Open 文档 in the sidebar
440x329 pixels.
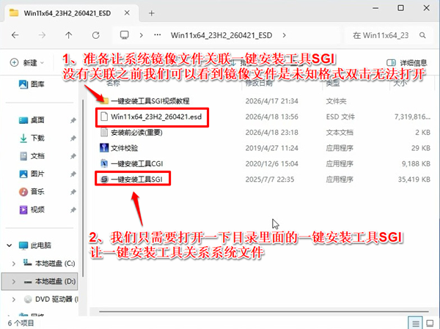coord(32,156)
